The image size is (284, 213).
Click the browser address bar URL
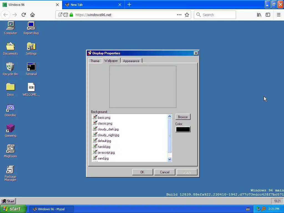[93, 15]
